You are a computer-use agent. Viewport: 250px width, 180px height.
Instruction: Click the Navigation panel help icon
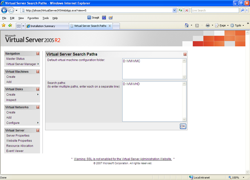click(38, 53)
